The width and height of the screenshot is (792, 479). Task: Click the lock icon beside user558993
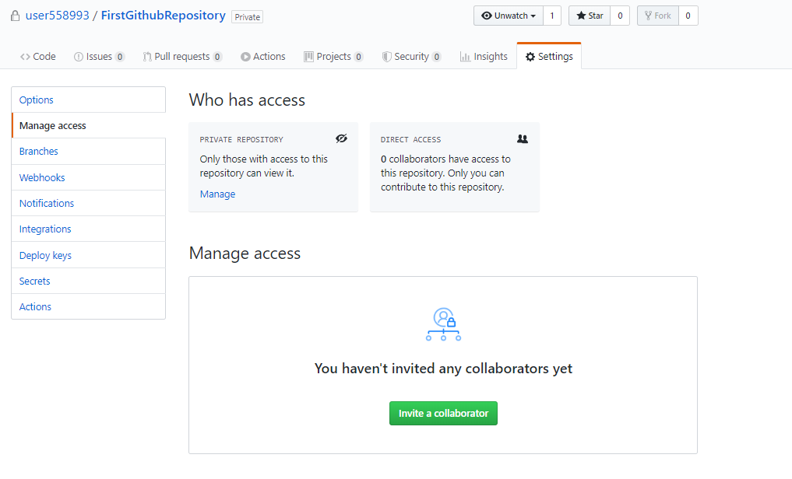tap(16, 16)
